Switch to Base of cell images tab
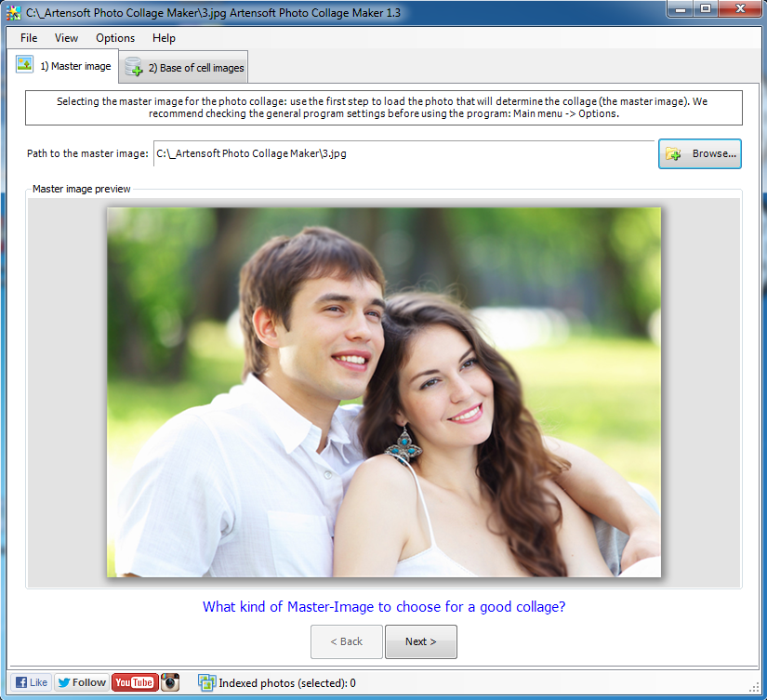The image size is (767, 700). (x=184, y=68)
